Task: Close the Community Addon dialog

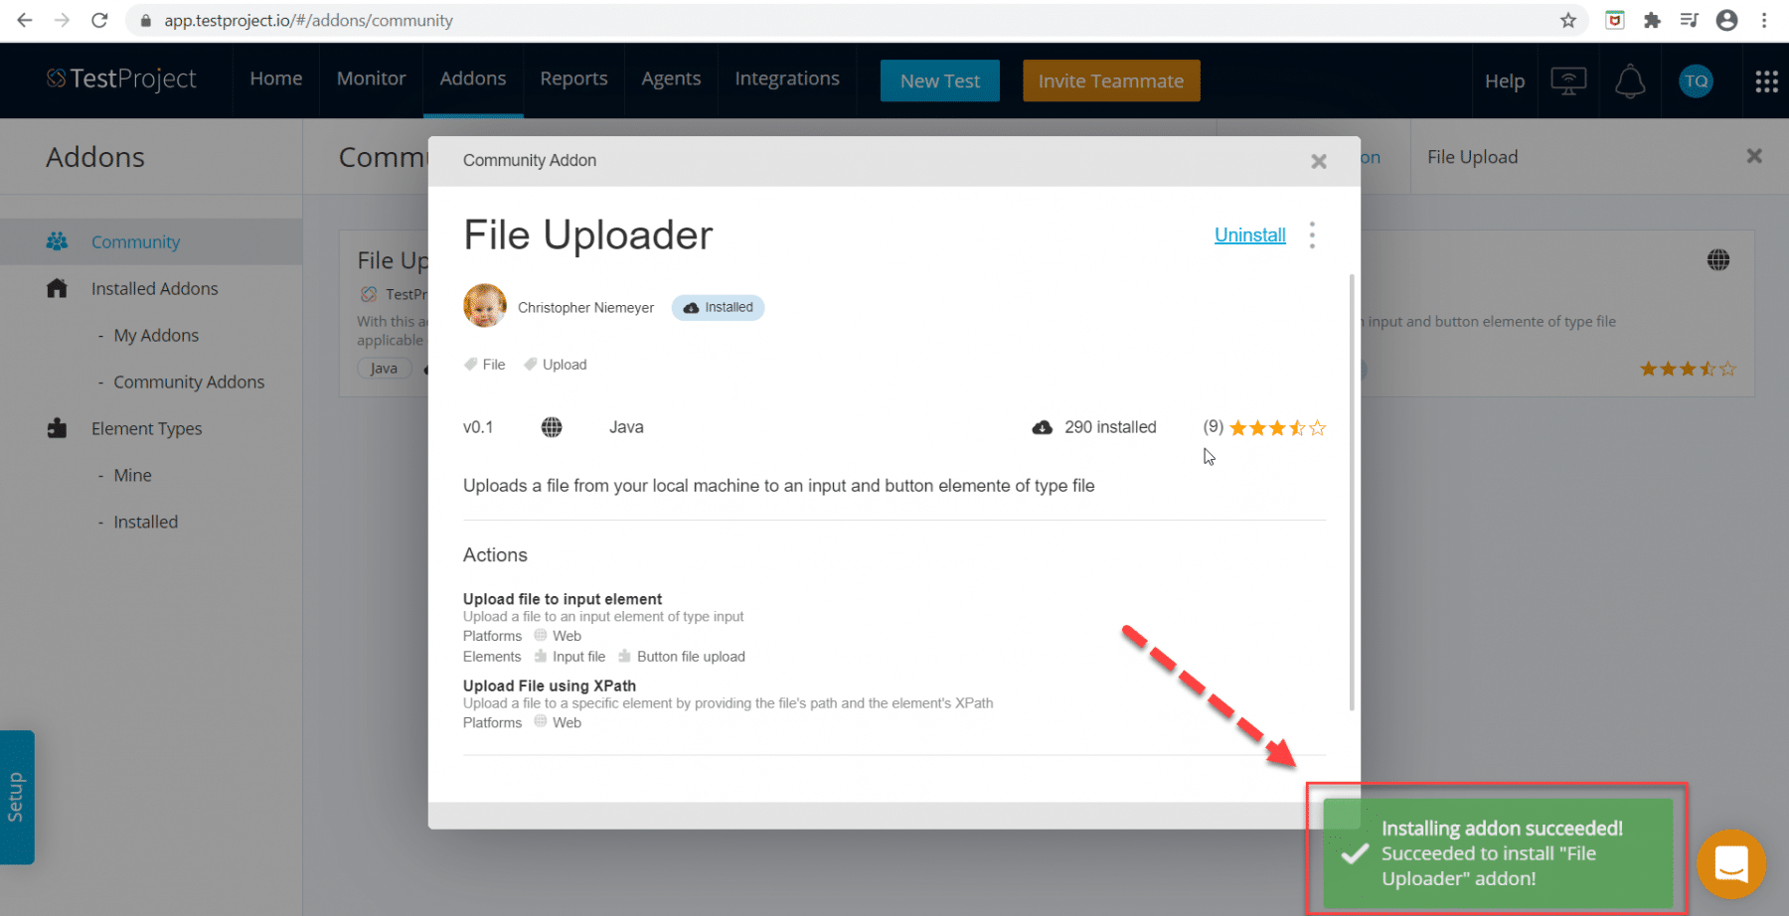Action: click(x=1319, y=161)
